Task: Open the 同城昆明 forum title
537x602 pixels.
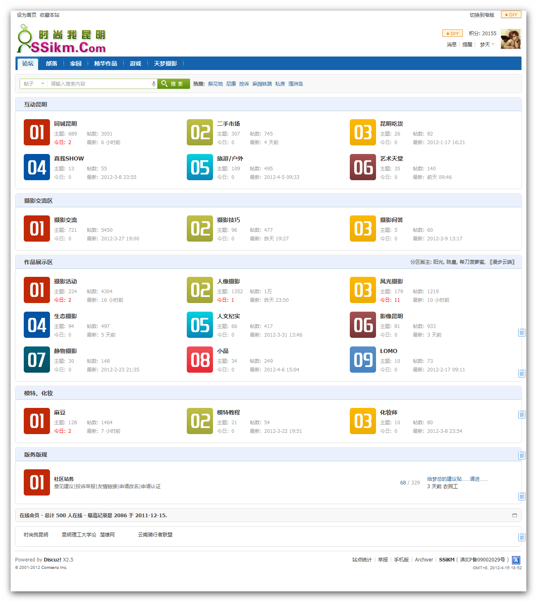Action: (66, 124)
